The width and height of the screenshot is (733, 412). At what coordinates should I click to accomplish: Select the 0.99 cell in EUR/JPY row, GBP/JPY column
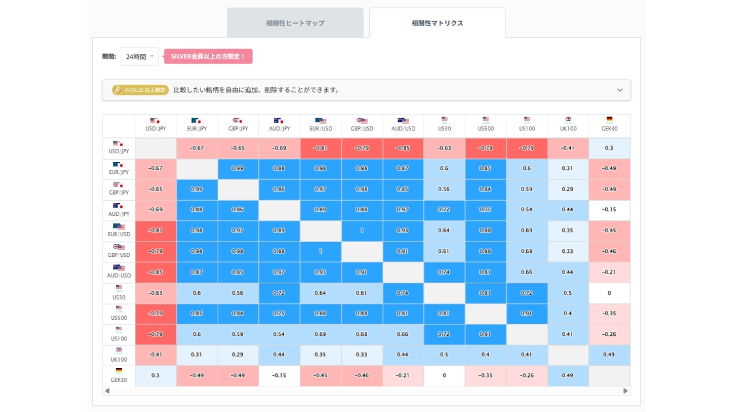238,169
